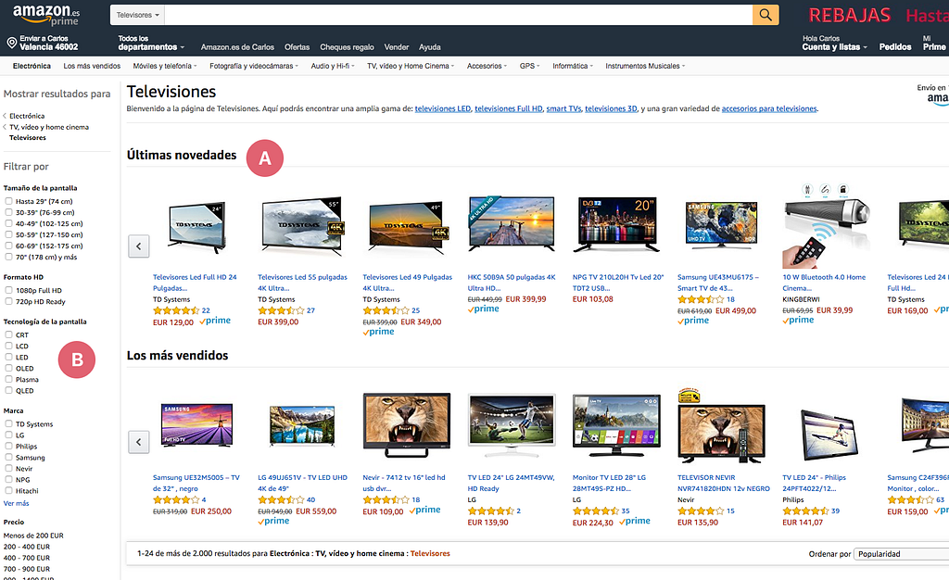
Task: Click the Amazon.es Prime logo
Action: 46,15
